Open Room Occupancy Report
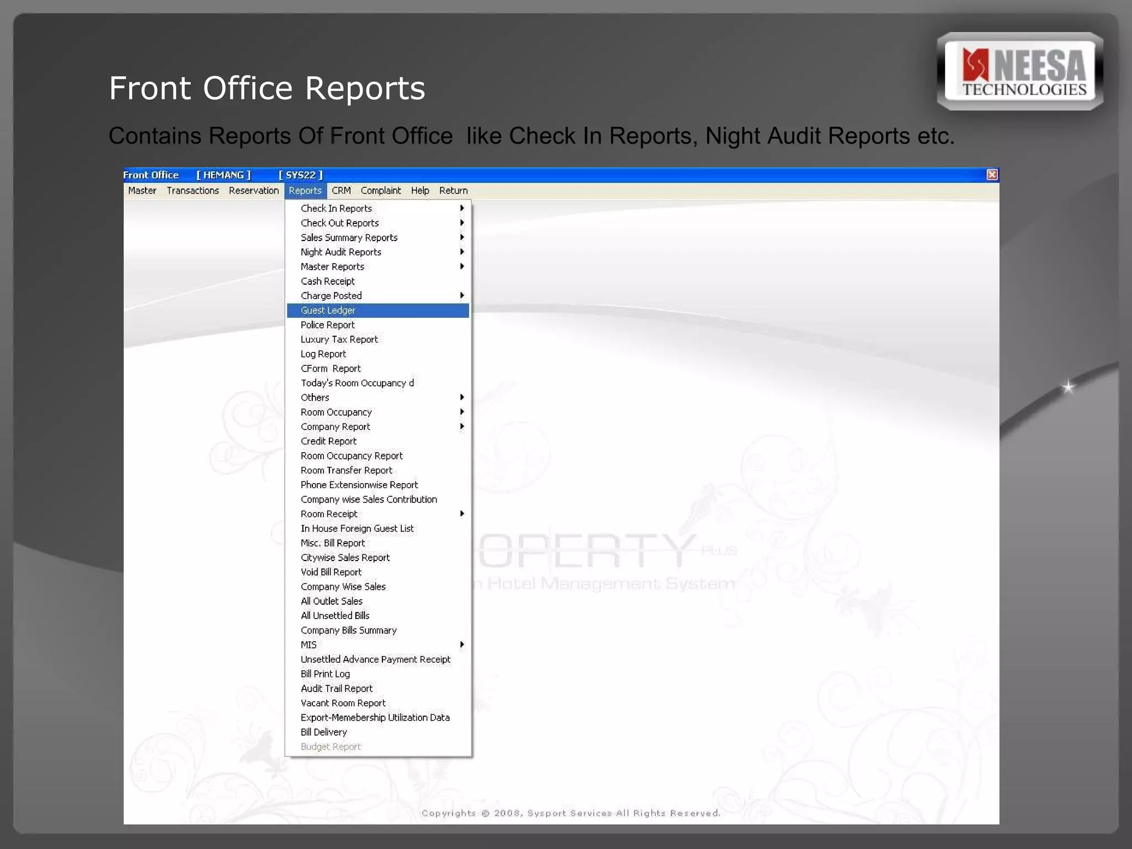Screen dimensions: 1132x849 coord(378,456)
